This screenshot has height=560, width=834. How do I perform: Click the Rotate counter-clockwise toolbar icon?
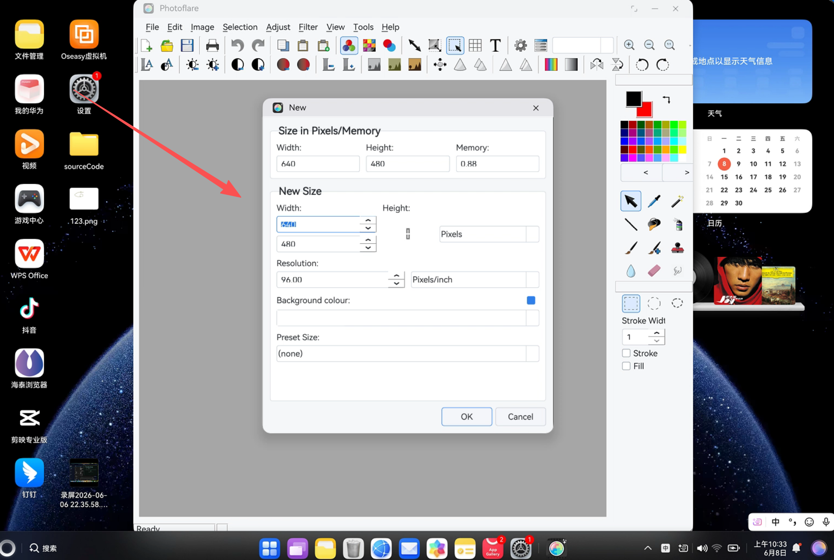[x=642, y=65]
